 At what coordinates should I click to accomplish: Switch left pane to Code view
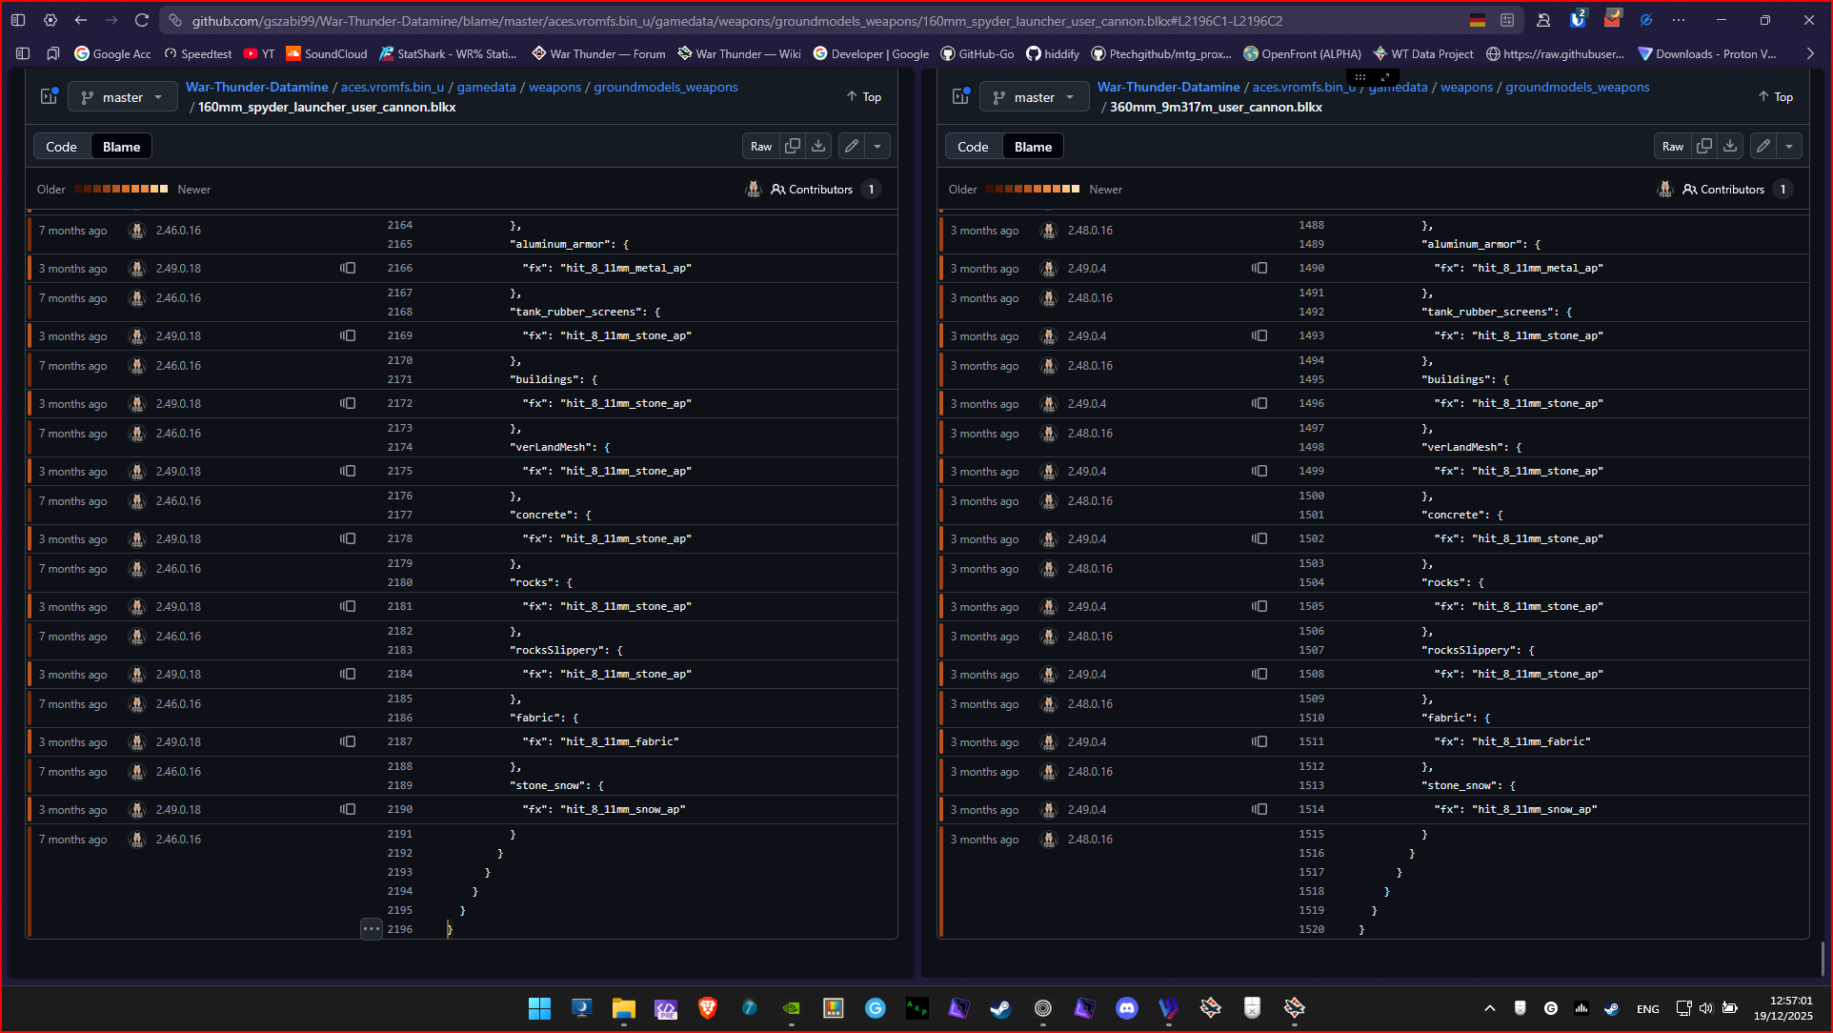tap(61, 147)
